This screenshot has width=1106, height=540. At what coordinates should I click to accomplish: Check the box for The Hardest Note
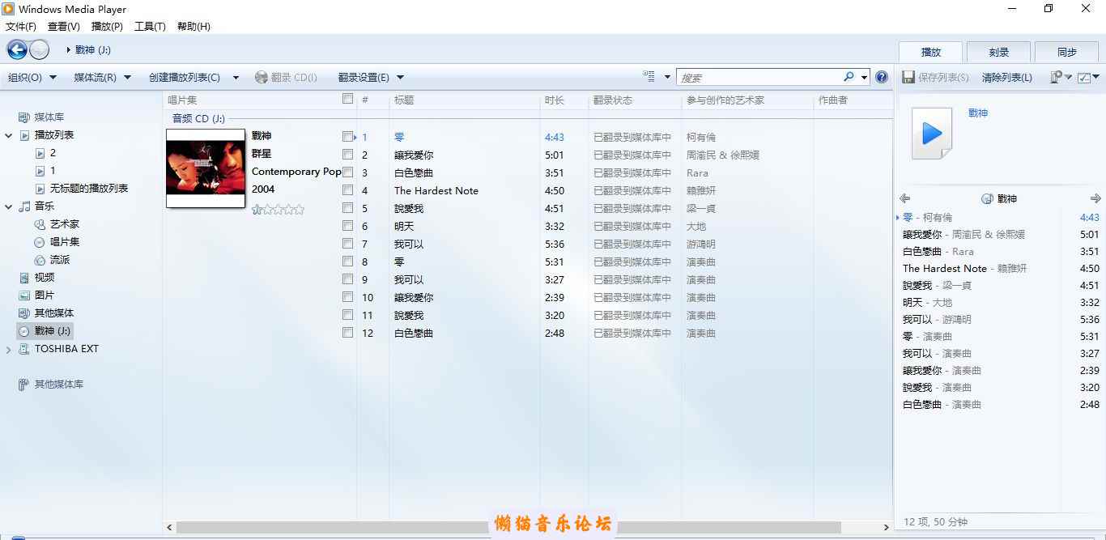click(x=348, y=190)
